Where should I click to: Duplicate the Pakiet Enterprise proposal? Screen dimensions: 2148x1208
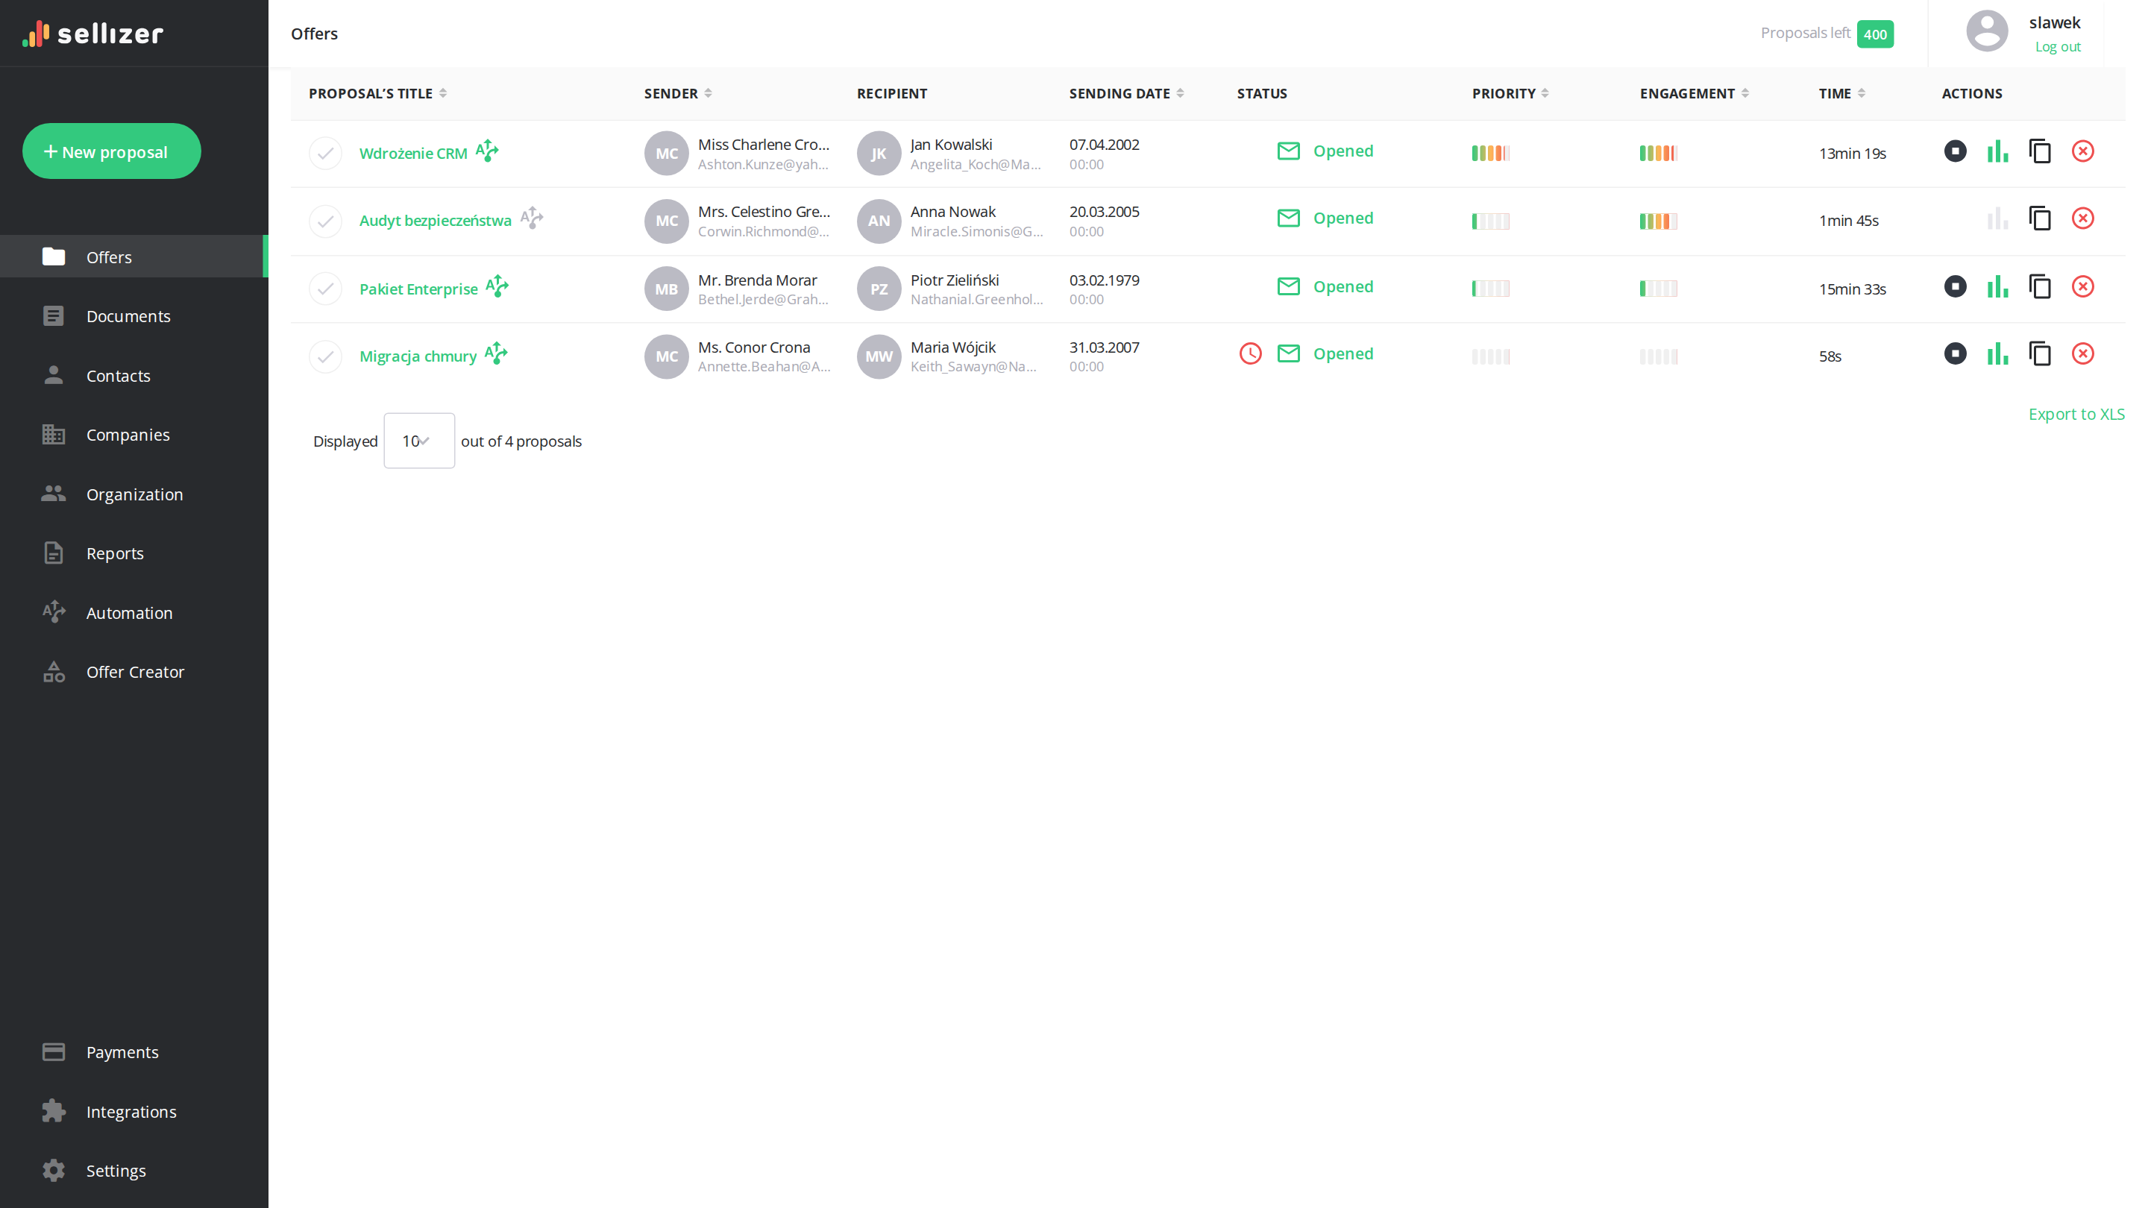click(2040, 287)
